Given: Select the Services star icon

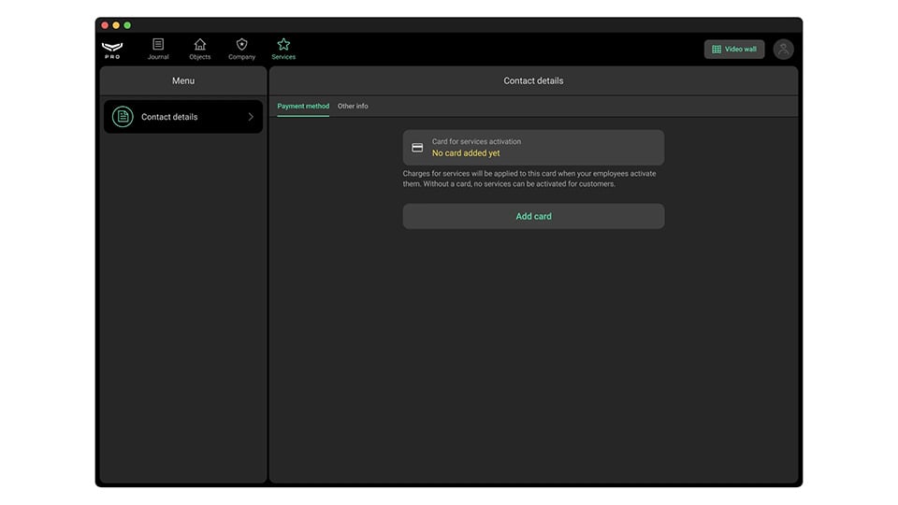Looking at the screenshot, I should [283, 45].
